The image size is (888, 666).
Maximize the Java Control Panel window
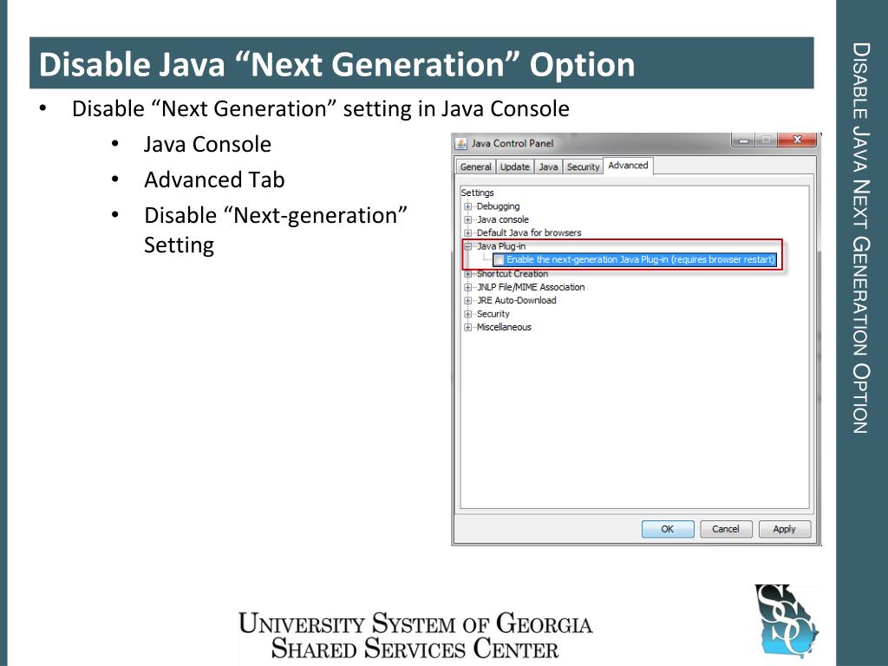click(x=767, y=140)
